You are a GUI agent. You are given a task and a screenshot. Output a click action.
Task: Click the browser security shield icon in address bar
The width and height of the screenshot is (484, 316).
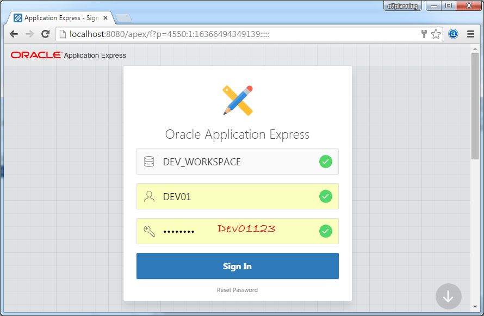[424, 34]
